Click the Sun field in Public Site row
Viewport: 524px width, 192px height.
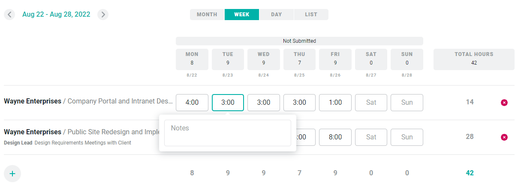(407, 137)
